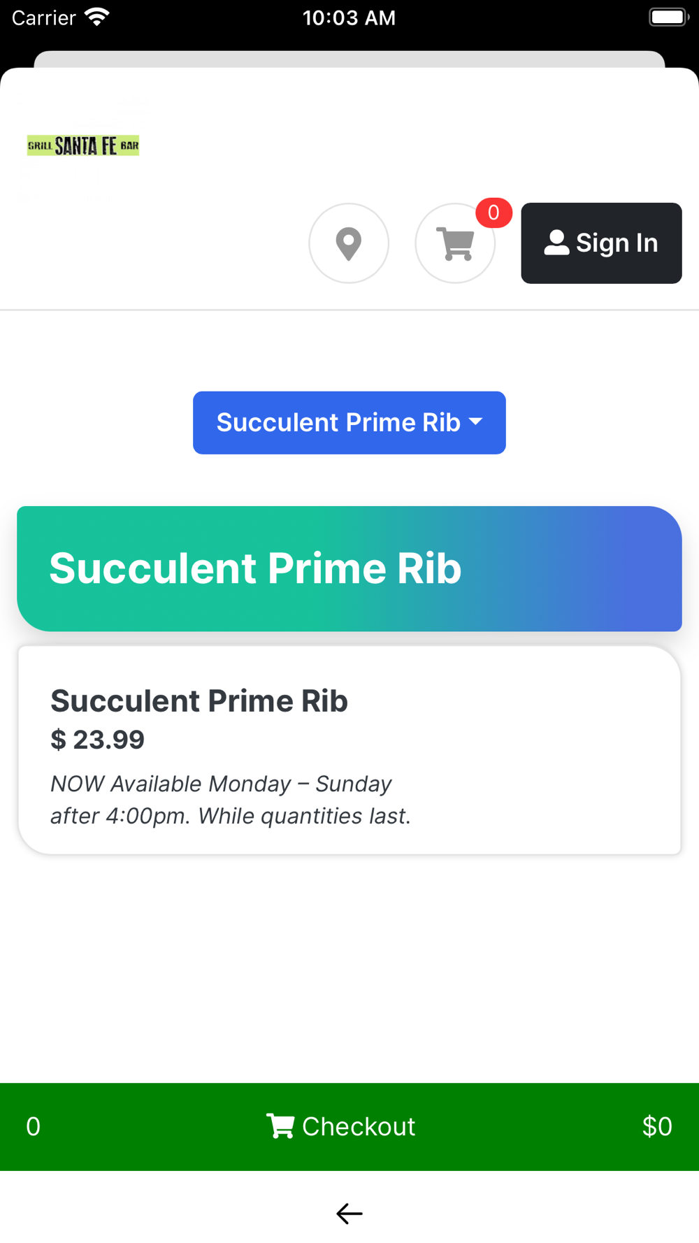Click the dropdown caret arrow on blue button
Screen dimensions: 699x1243
pyautogui.click(x=476, y=422)
